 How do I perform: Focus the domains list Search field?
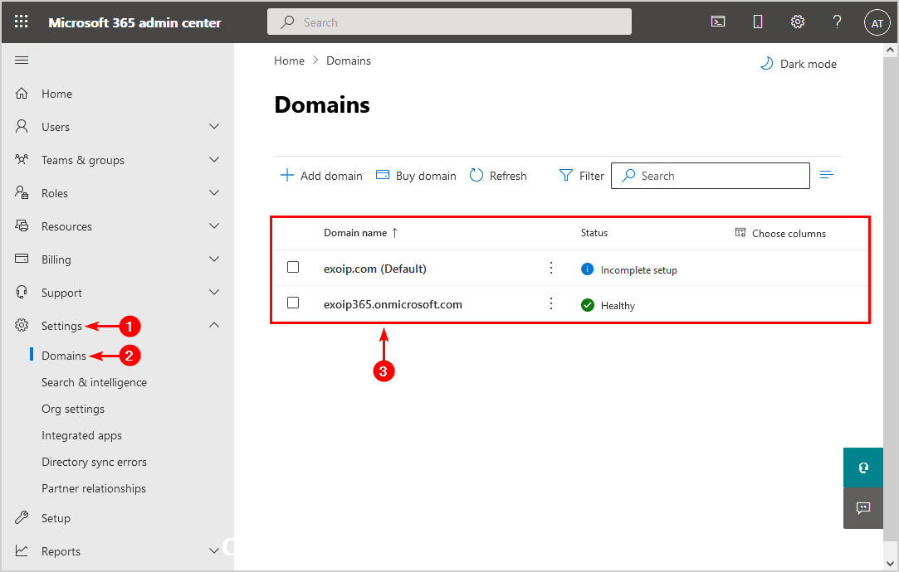pos(711,176)
